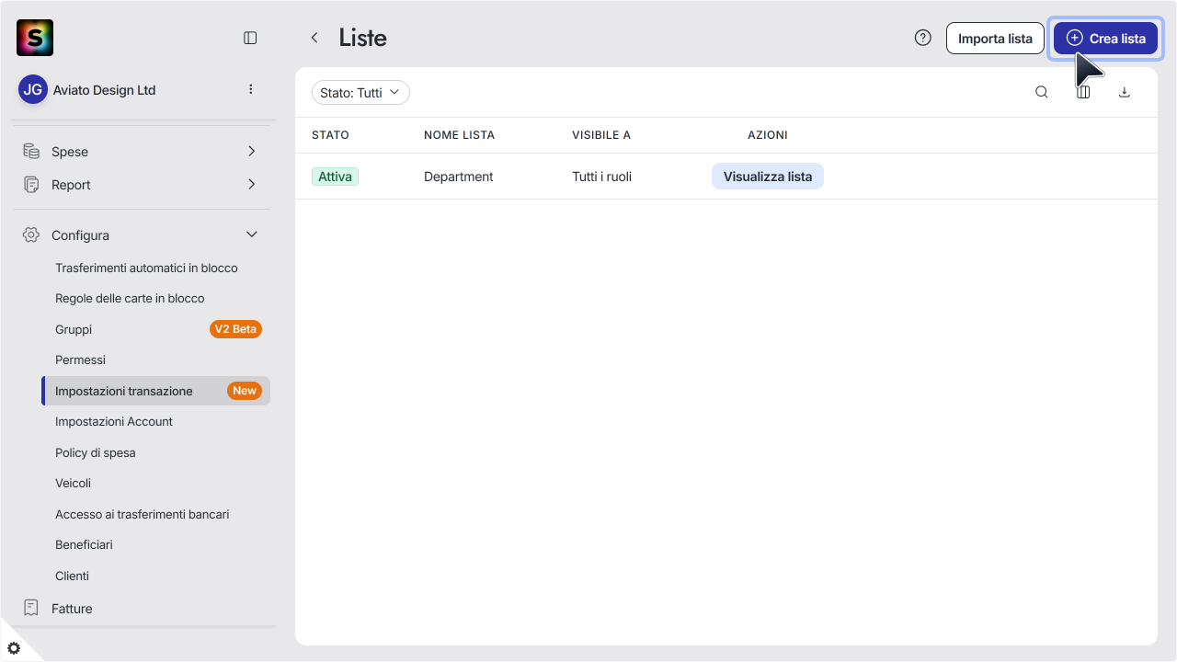Collapse the Configura section chevron
The width and height of the screenshot is (1177, 662).
pos(252,235)
